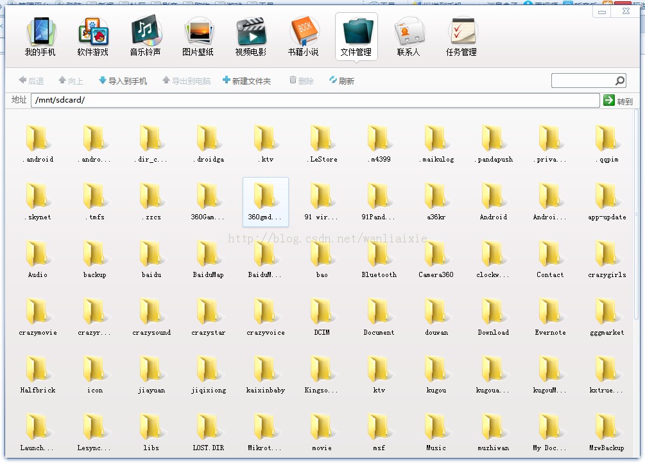Open the 图片壁纸 pictures section
The height and width of the screenshot is (463, 645).
[x=198, y=37]
